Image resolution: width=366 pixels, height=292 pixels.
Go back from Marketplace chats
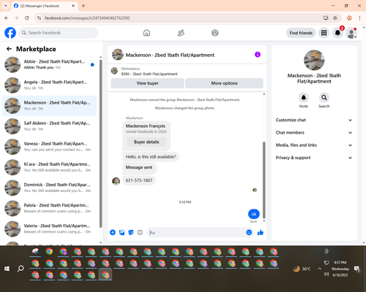click(x=9, y=49)
